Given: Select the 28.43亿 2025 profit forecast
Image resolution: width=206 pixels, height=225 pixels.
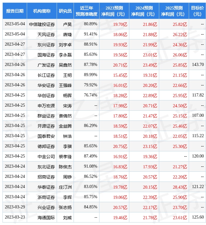Looking at the screenshot, I should pyautogui.click(x=180, y=187).
